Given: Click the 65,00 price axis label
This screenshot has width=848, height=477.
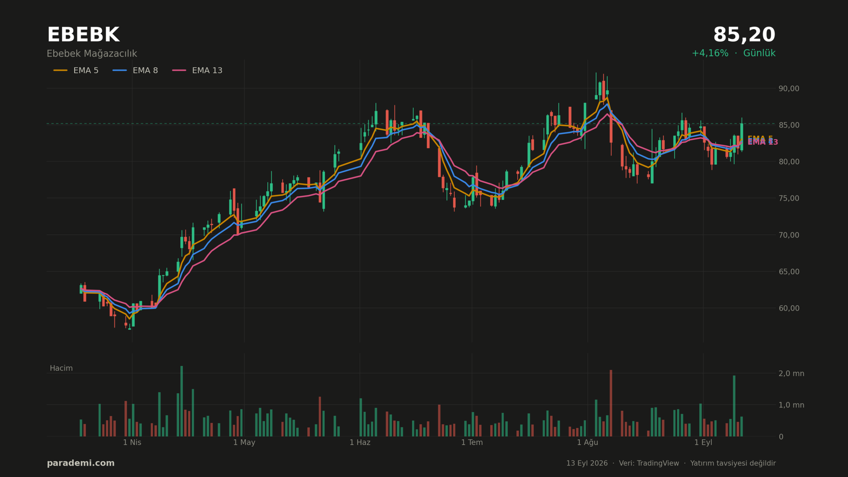Looking at the screenshot, I should point(789,271).
